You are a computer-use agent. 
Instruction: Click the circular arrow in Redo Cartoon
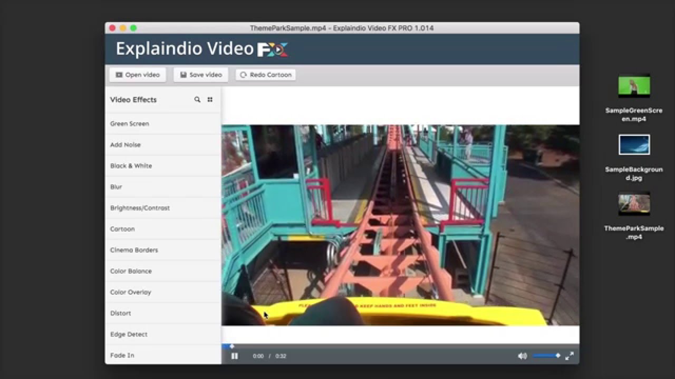click(x=243, y=75)
